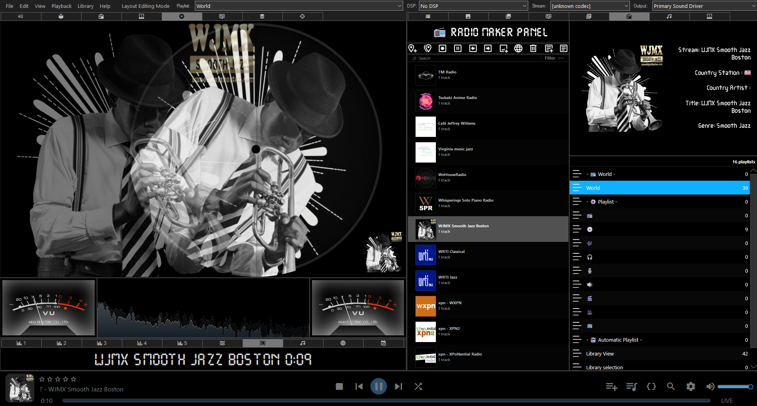Click the first rating star

tap(42, 379)
